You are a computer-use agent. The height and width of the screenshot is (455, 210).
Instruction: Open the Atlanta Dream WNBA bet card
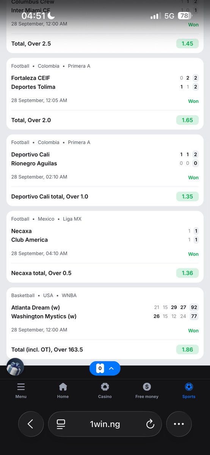[x=105, y=323]
